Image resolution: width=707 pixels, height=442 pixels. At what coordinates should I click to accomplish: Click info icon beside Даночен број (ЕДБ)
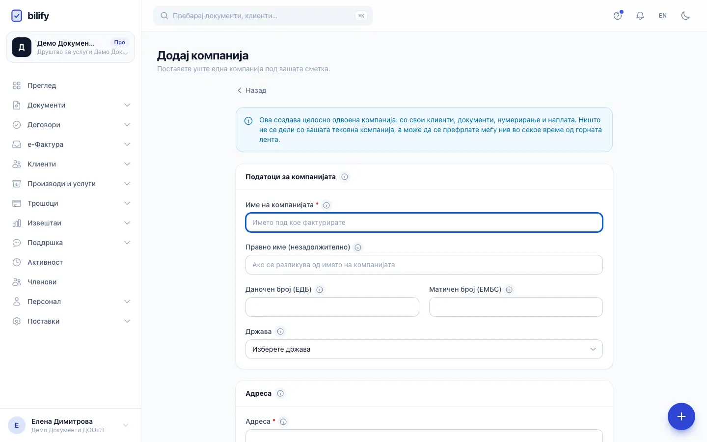320,290
